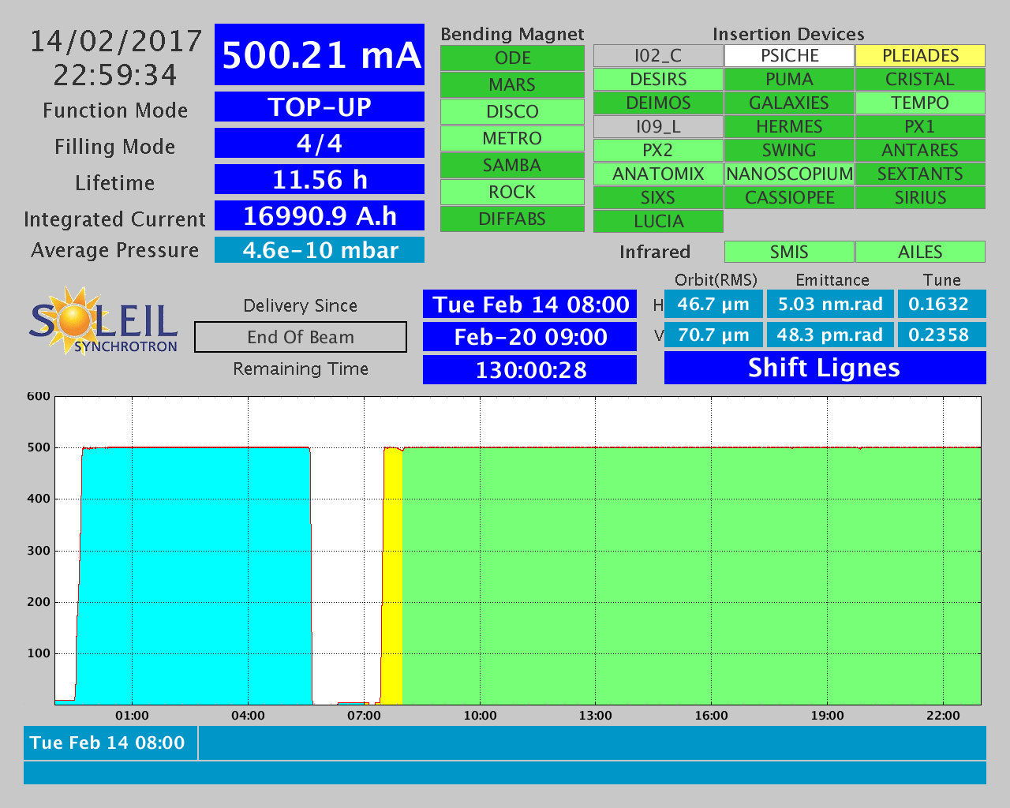Click the grey I02_C status cell
Screen dimensions: 1010x808
click(x=658, y=56)
